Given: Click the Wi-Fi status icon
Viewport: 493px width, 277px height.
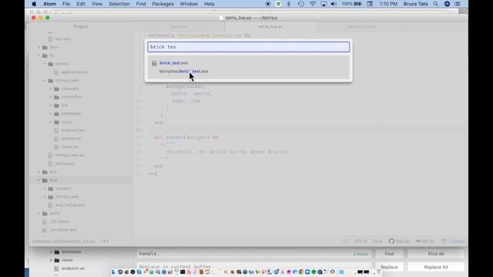Looking at the screenshot, I should pyautogui.click(x=313, y=4).
